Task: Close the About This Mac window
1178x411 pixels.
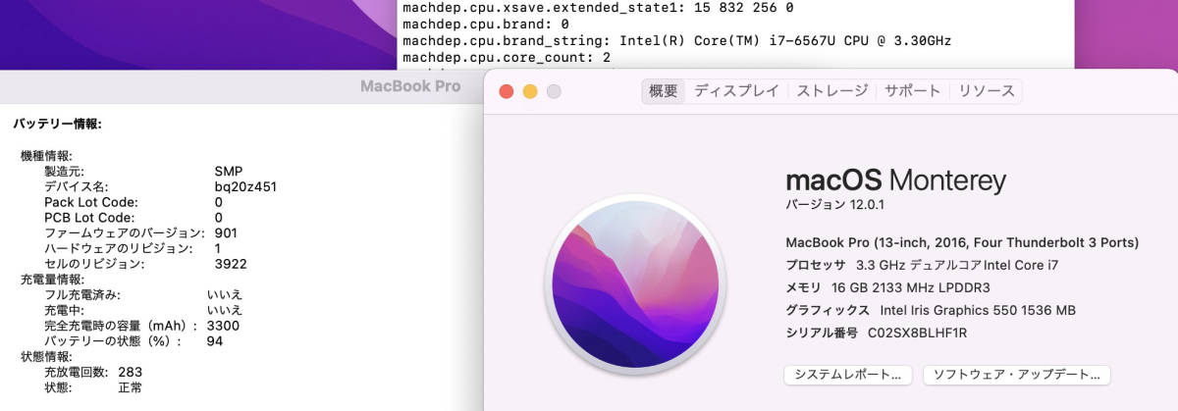Action: point(507,91)
